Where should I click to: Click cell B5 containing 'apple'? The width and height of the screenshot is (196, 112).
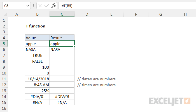[37, 44]
